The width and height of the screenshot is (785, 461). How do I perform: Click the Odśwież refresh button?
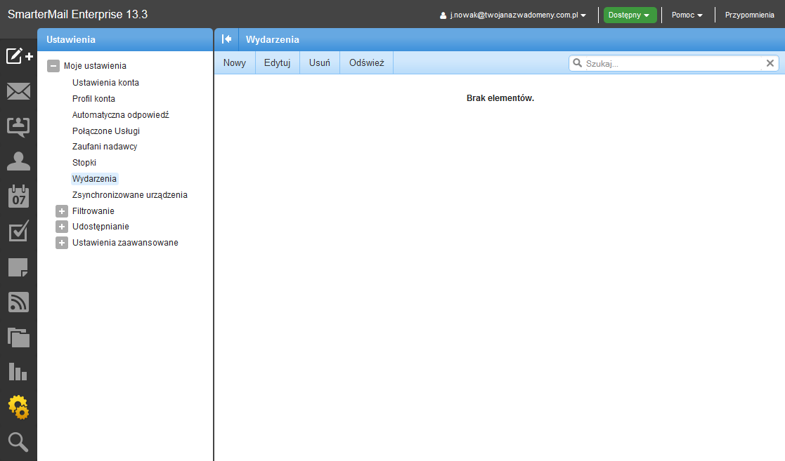click(x=366, y=63)
